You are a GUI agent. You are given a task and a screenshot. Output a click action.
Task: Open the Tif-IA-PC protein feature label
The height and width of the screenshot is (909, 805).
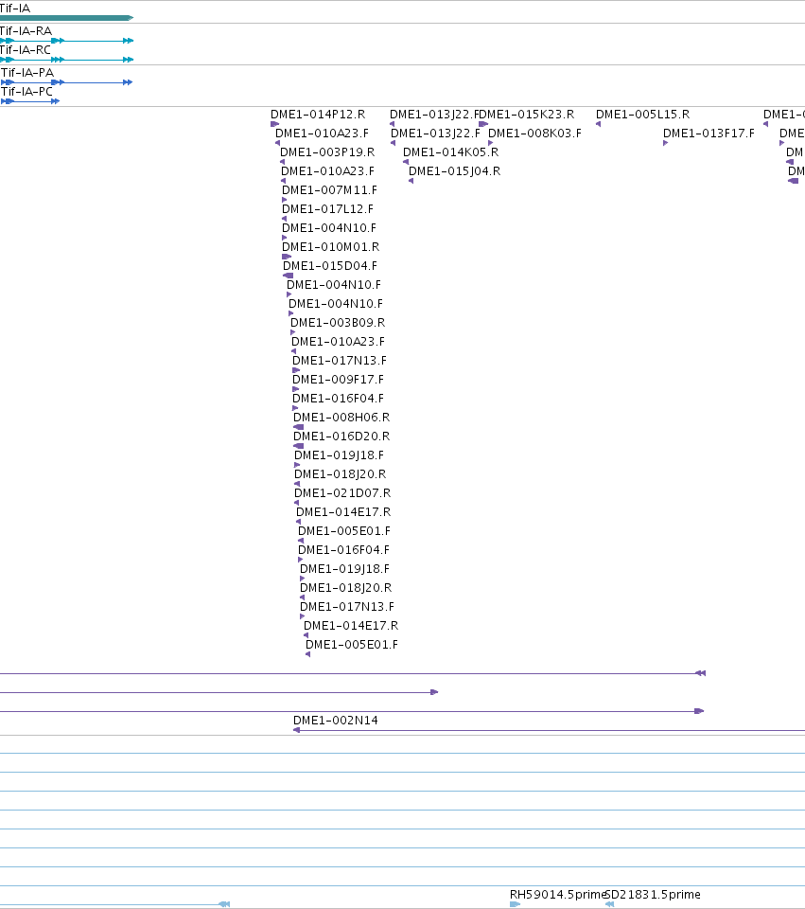coord(26,92)
